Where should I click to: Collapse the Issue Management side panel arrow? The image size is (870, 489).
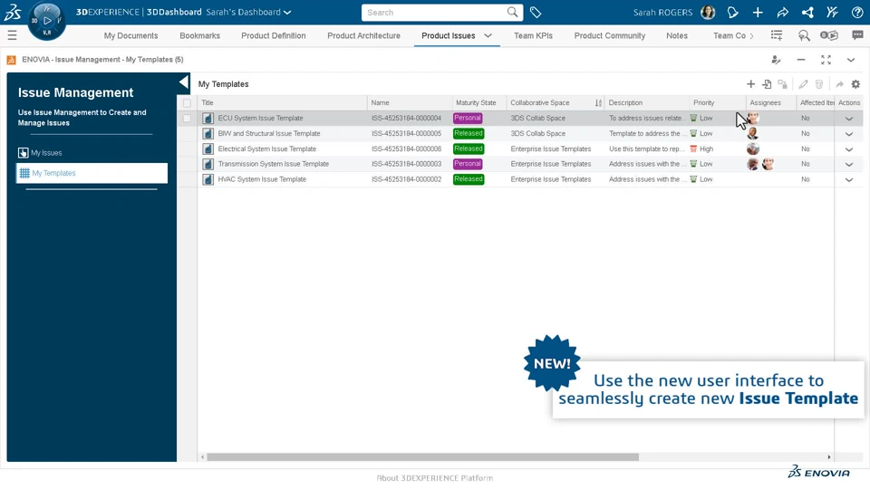[x=184, y=83]
